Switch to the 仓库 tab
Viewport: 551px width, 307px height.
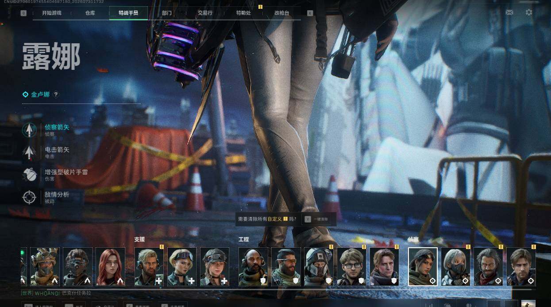coord(90,13)
